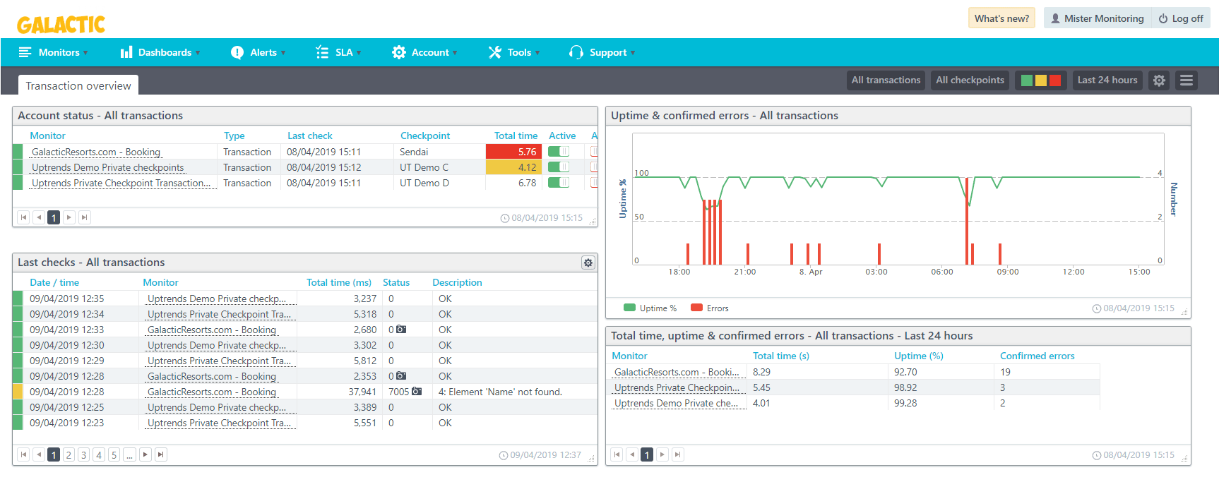Open Last checks tile settings gear
1219x494 pixels.
588,263
